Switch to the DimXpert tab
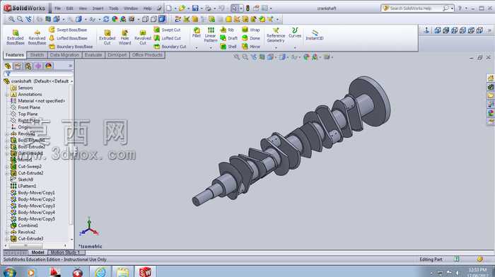Image resolution: width=495 pixels, height=277 pixels. tap(117, 55)
